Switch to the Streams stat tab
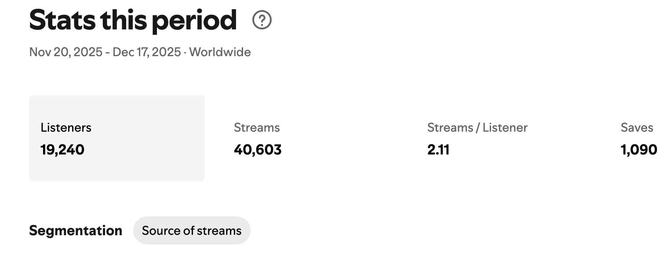Image resolution: width=670 pixels, height=280 pixels. [258, 138]
